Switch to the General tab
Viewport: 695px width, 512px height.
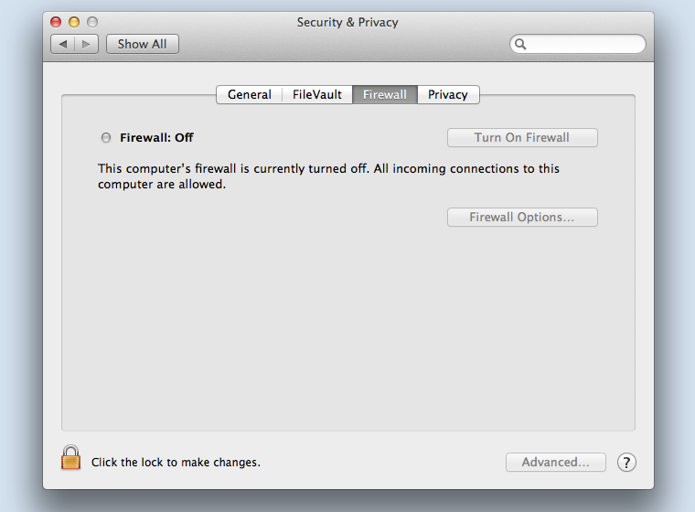pos(249,94)
